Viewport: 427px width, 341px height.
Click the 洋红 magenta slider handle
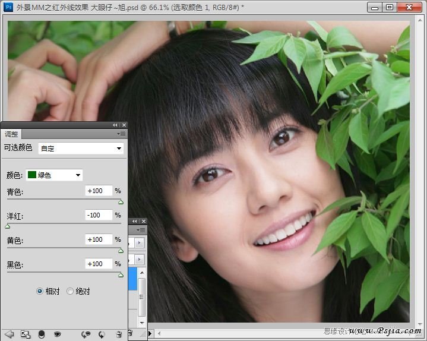click(x=8, y=226)
